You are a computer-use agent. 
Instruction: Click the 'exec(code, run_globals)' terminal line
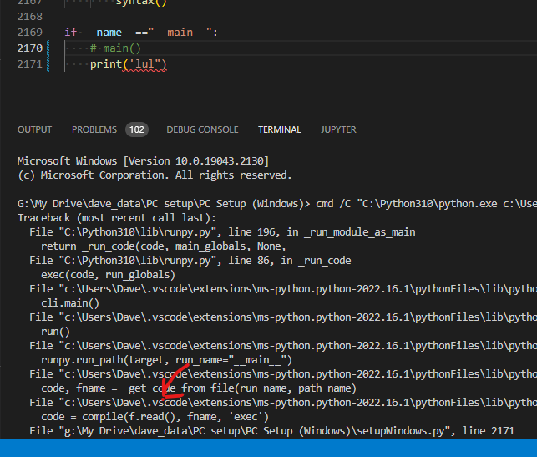109,275
